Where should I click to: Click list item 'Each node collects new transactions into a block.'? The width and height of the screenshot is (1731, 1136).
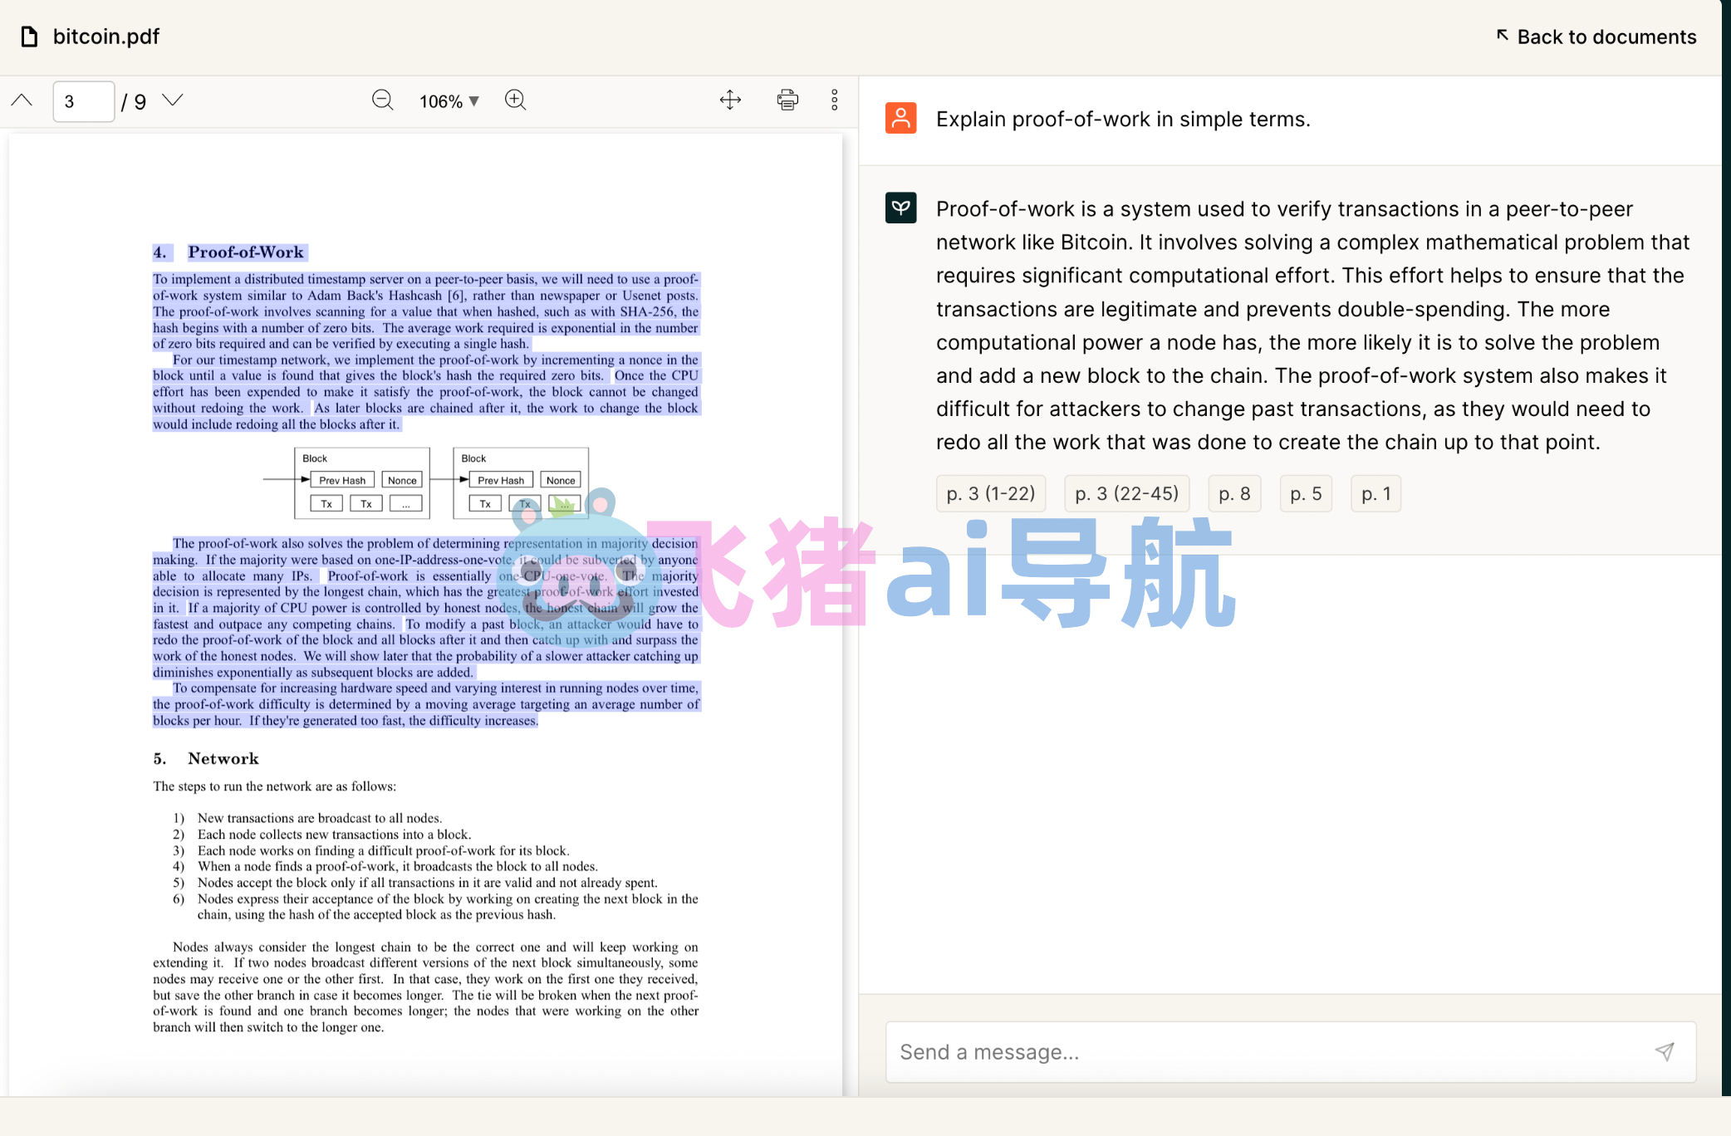334,835
